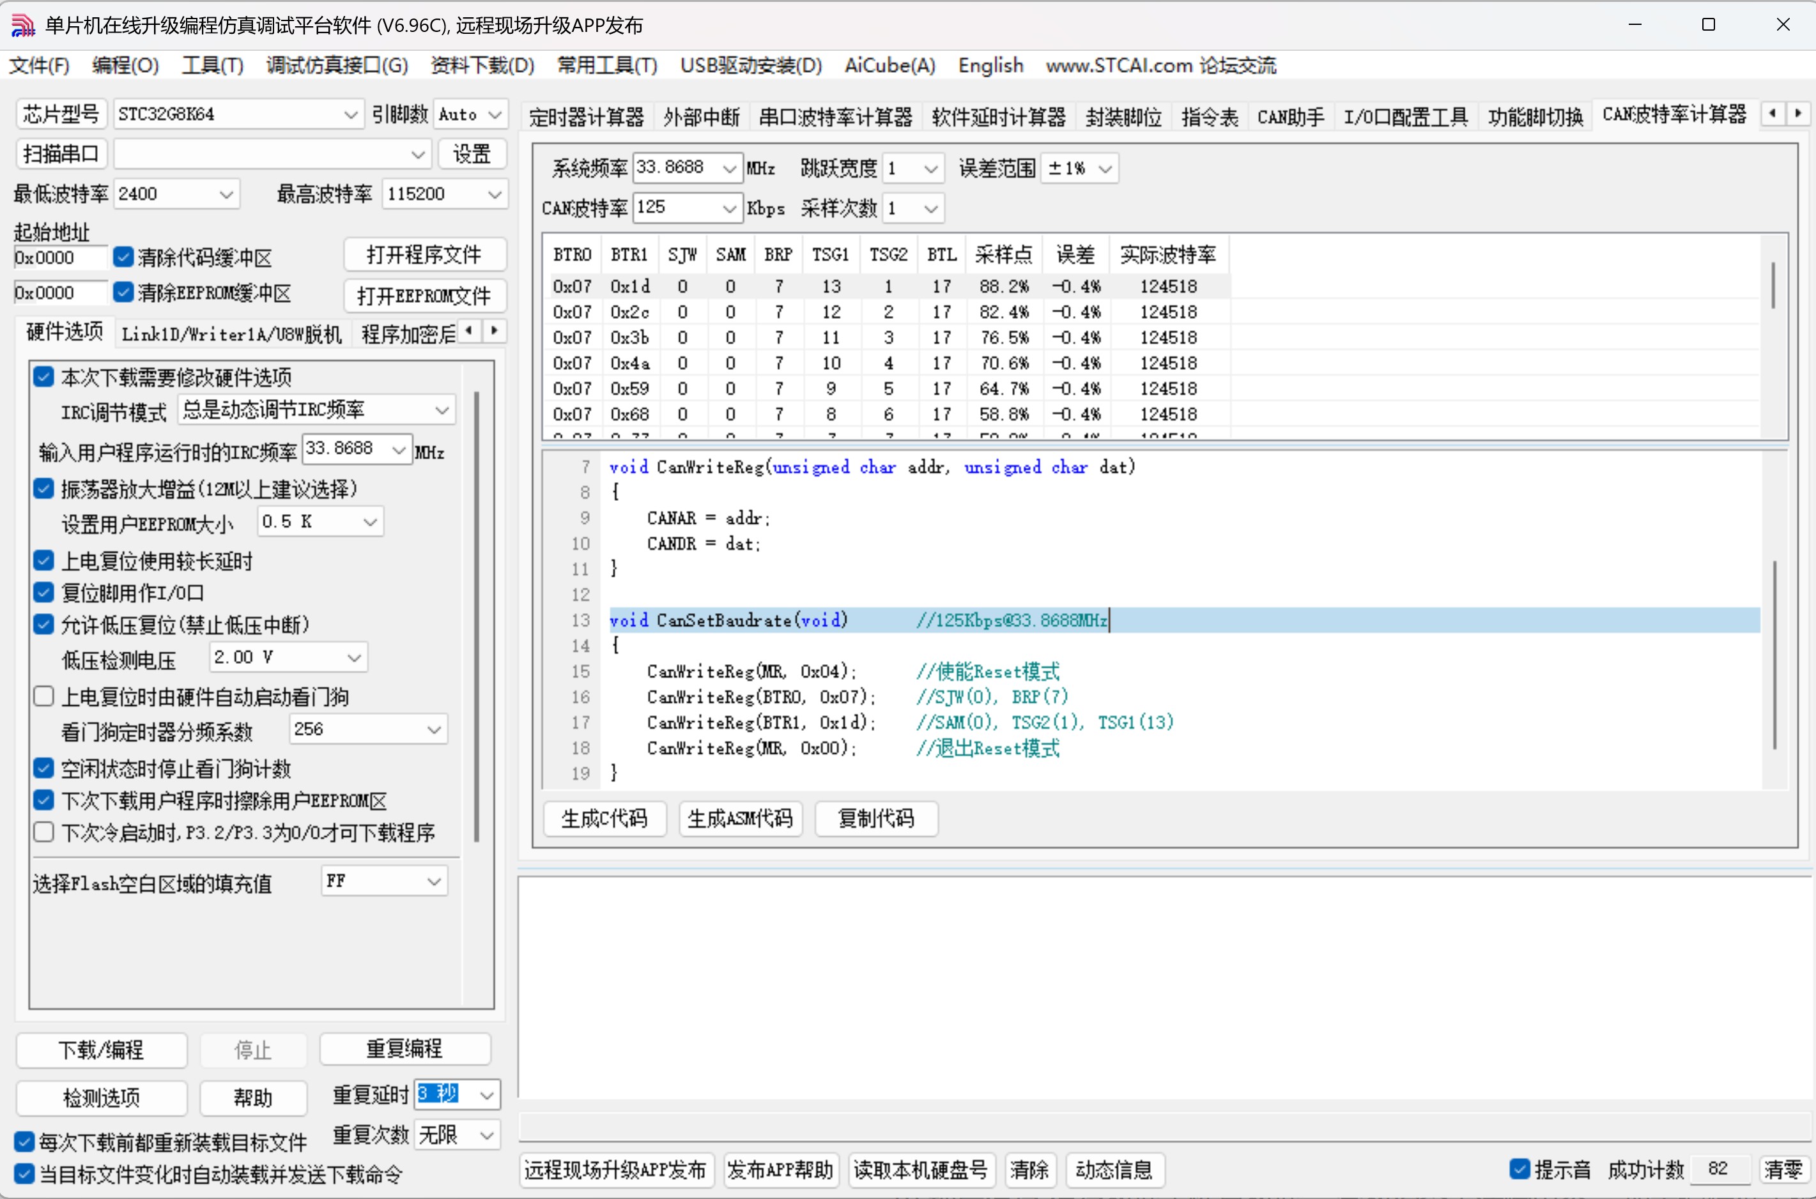This screenshot has height=1199, width=1816.
Task: Uncheck 清除代码缓冲区 checkbox
Action: (123, 257)
